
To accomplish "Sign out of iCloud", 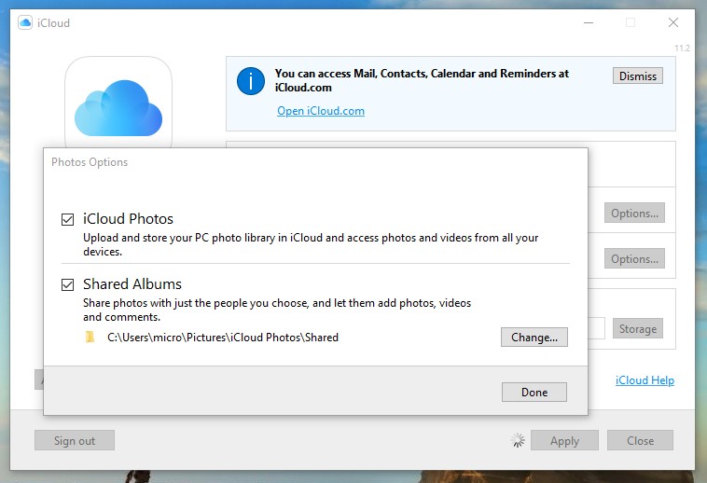I will (x=75, y=440).
